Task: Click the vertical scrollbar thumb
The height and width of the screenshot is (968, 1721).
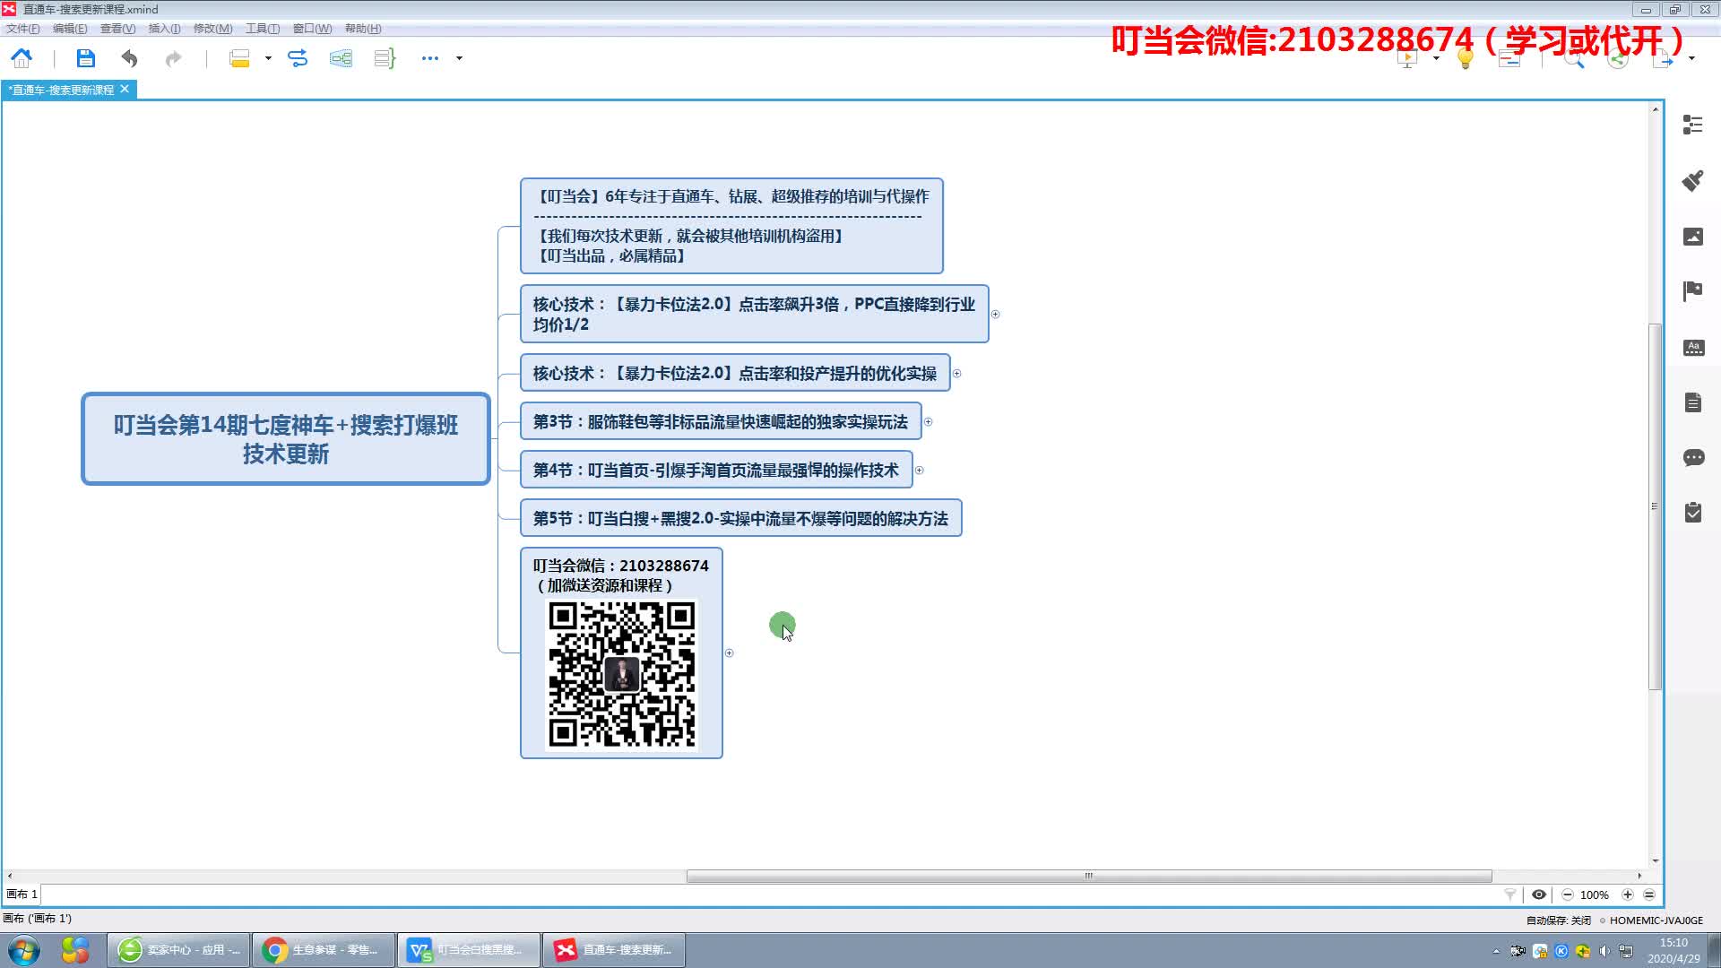Action: click(1655, 506)
